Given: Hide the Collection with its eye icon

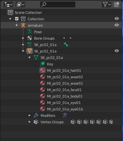Looking at the screenshot, I should click(117, 19).
